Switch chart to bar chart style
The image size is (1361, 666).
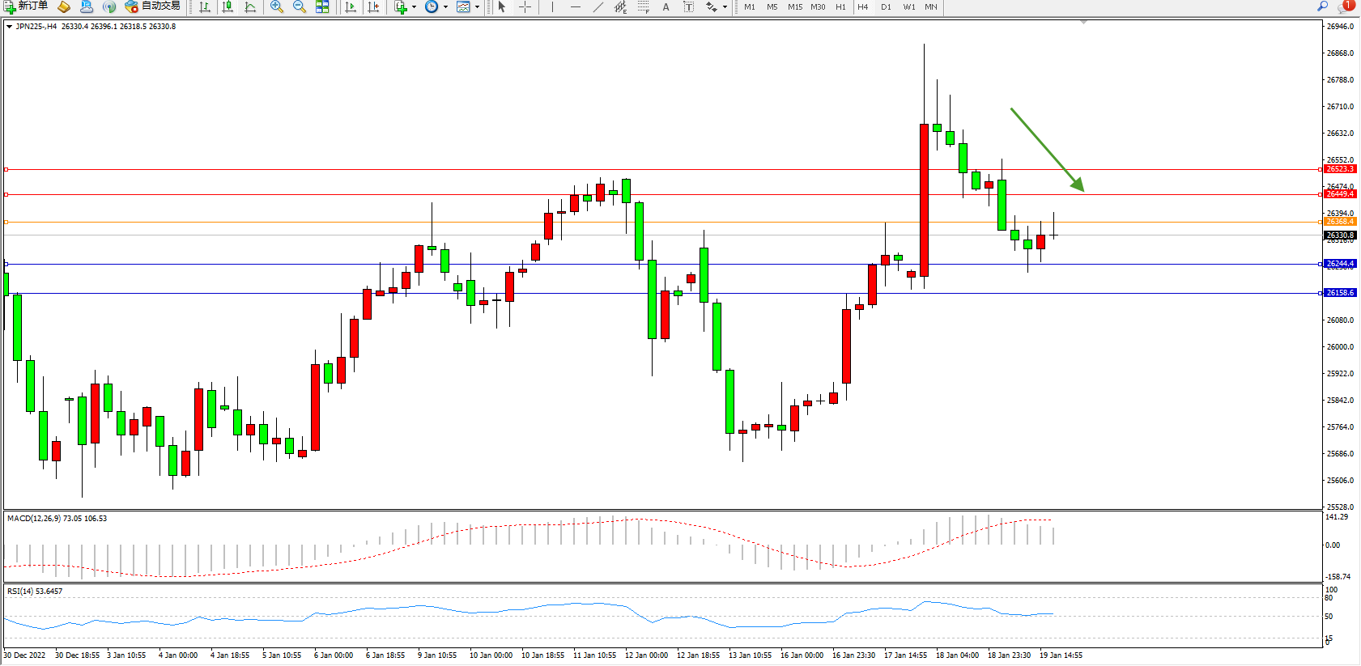point(205,6)
